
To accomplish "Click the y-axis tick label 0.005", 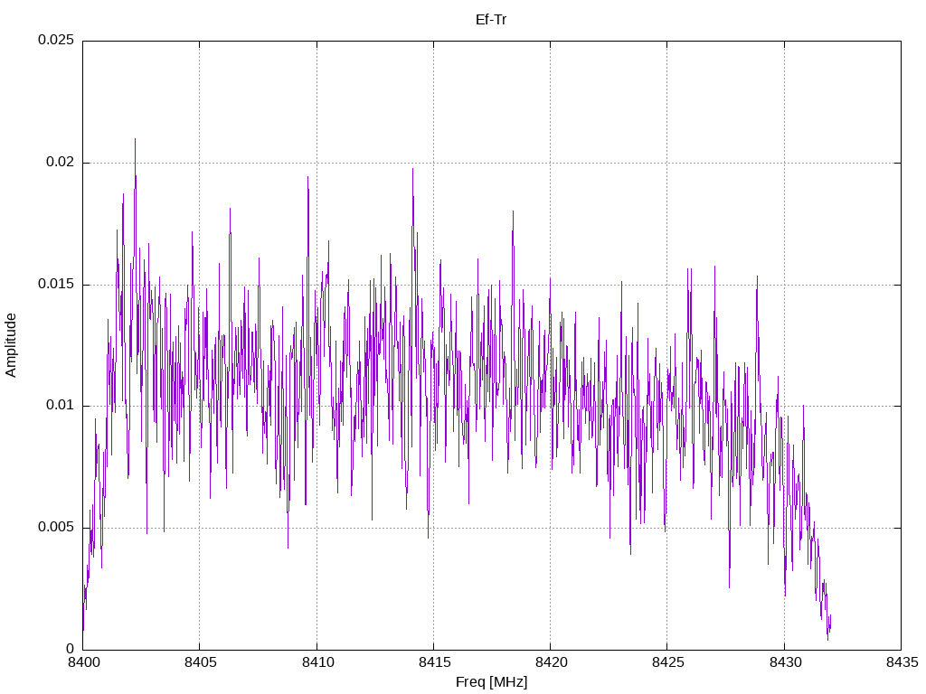I will 56,527.
